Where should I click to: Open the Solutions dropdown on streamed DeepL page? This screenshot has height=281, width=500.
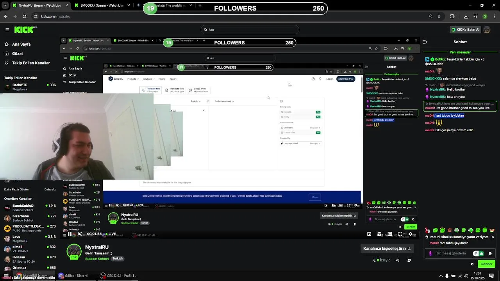coord(148,79)
